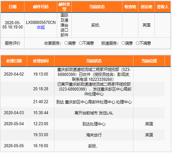Click processing date 2020-04-02
Viewport: 172px width, 153px height.
tap(14, 74)
